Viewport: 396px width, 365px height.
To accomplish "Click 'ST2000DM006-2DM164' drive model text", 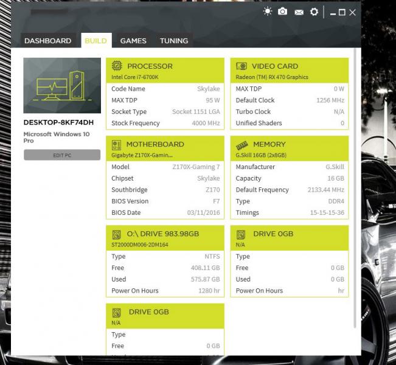I will tap(140, 245).
